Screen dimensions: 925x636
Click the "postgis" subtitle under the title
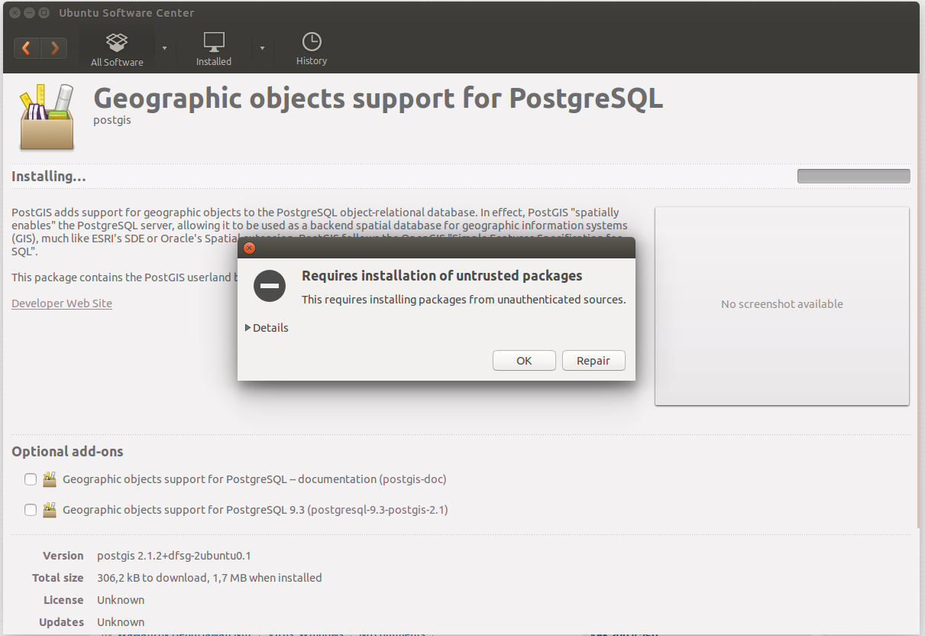[112, 120]
